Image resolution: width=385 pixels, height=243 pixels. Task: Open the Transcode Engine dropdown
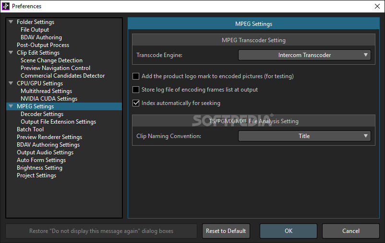point(304,55)
